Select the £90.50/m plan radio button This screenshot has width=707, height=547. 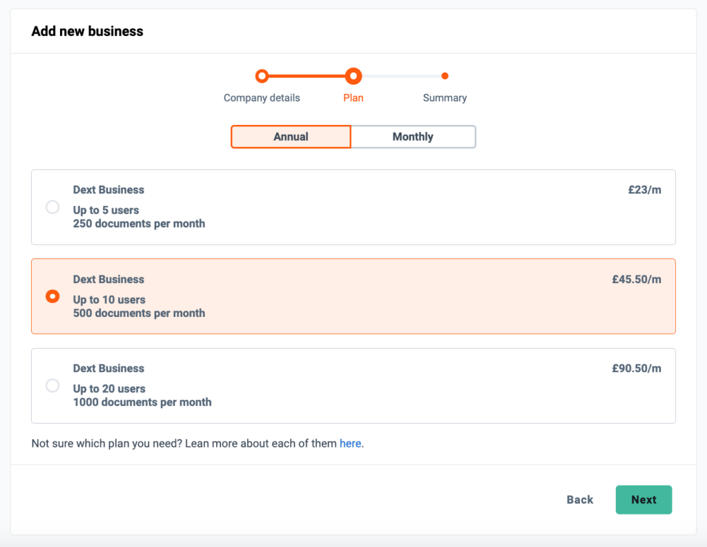click(x=52, y=385)
